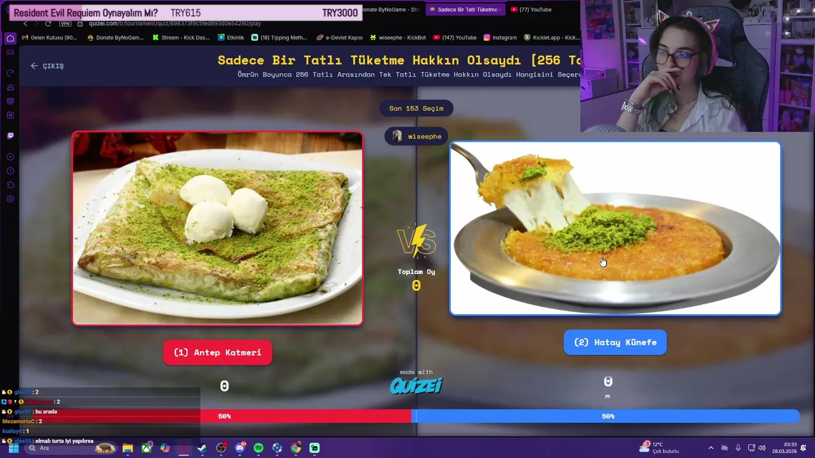Open Steam from the taskbar
815x458 pixels.
pos(202,448)
